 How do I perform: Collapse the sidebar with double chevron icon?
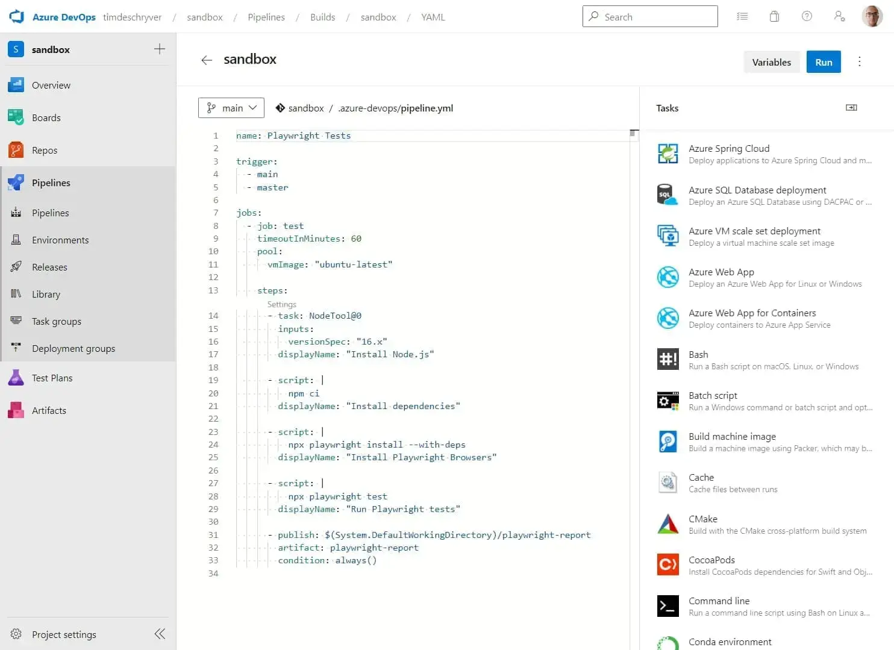pos(160,634)
